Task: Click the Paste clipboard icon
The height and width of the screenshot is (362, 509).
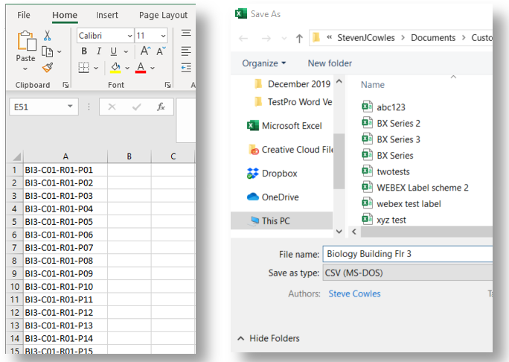Action: tap(26, 41)
